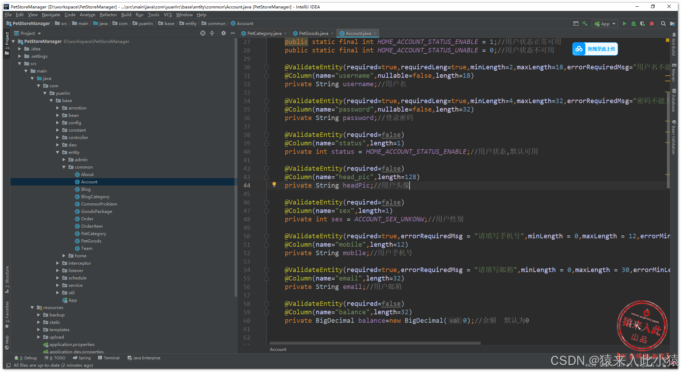Open the 6: TODO tool window

[x=55, y=358]
